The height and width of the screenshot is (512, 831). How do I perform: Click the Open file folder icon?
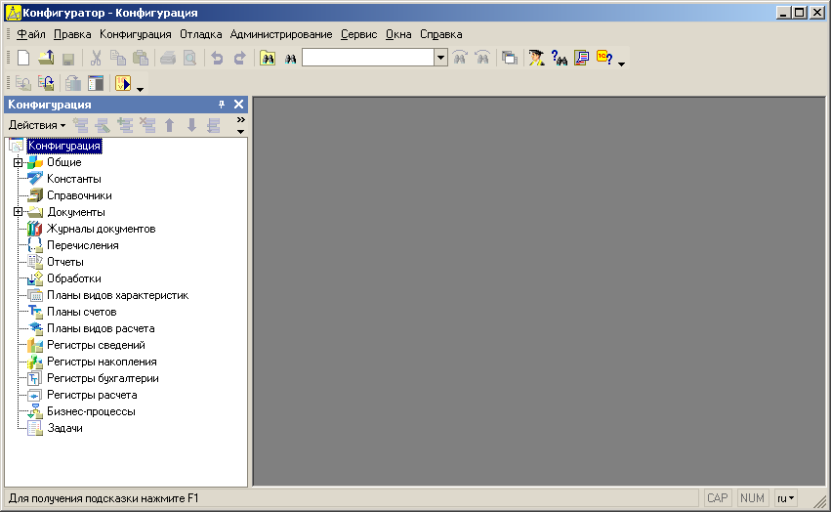[x=46, y=58]
